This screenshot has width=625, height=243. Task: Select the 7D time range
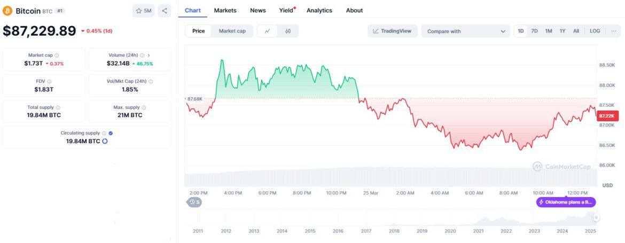pos(534,31)
